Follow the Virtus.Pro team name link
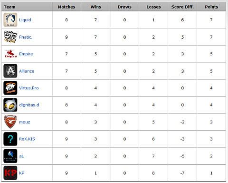Viewport: 228px width, 183px height. tap(29, 88)
